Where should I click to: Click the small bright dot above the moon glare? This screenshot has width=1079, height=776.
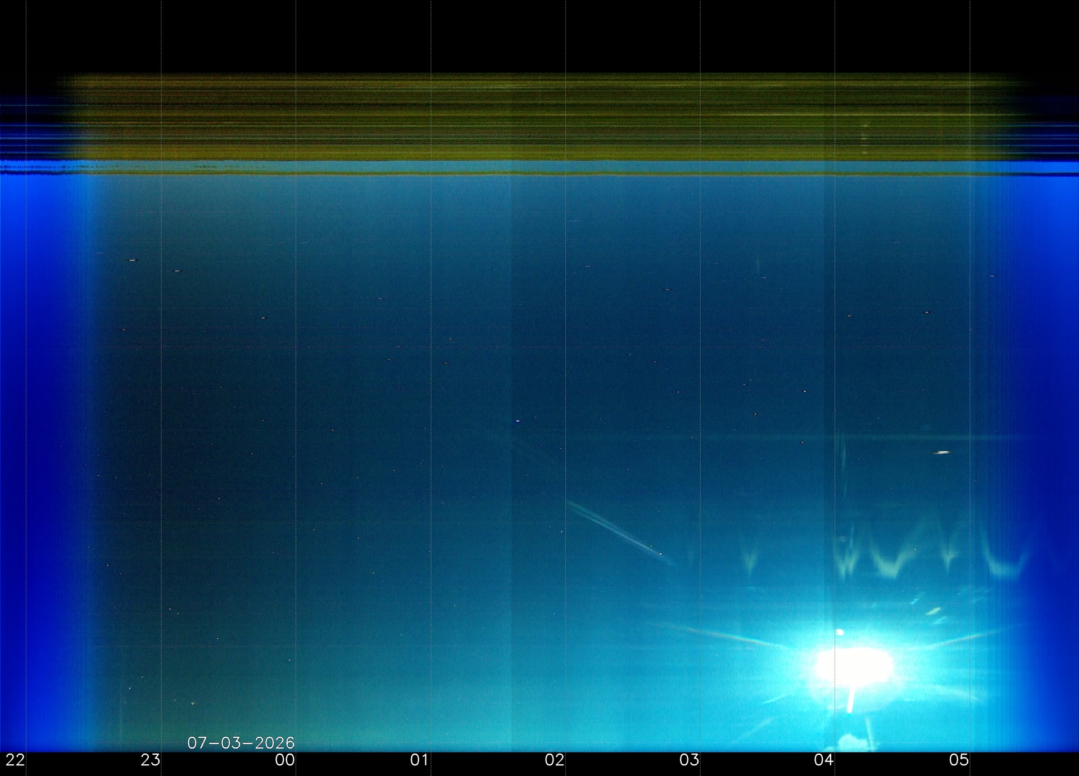(840, 633)
